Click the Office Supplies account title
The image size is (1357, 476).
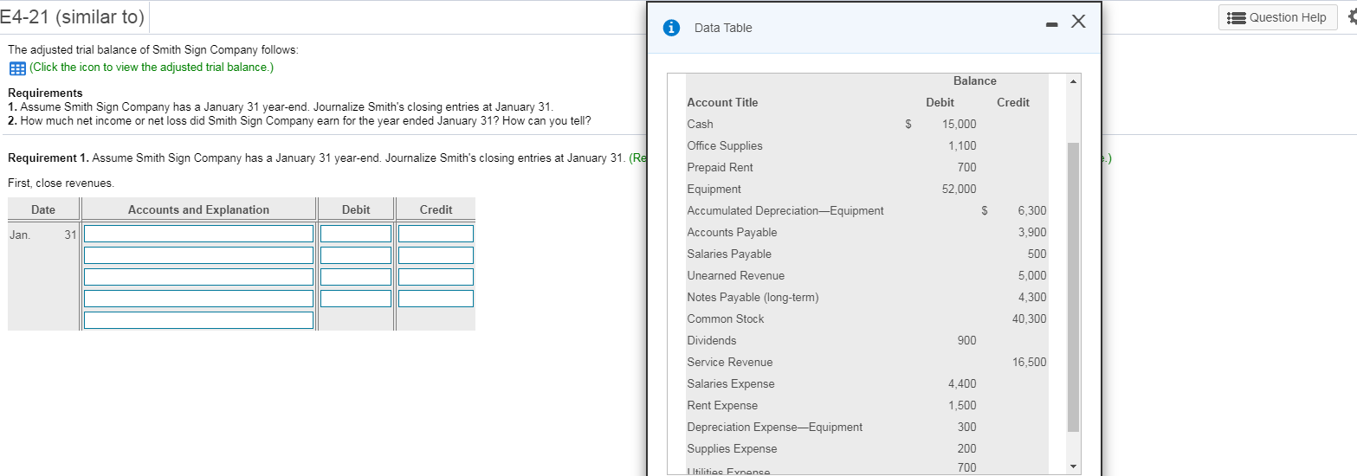coord(725,145)
